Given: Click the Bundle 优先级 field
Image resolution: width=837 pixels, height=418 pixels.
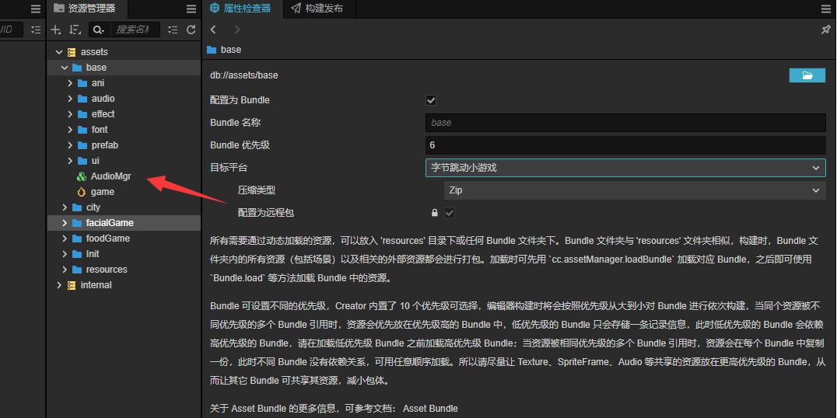Looking at the screenshot, I should (x=625, y=145).
